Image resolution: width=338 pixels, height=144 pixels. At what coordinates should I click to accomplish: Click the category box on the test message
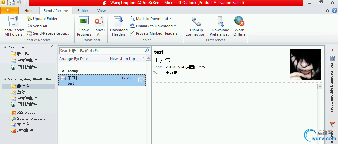[x=137, y=80]
